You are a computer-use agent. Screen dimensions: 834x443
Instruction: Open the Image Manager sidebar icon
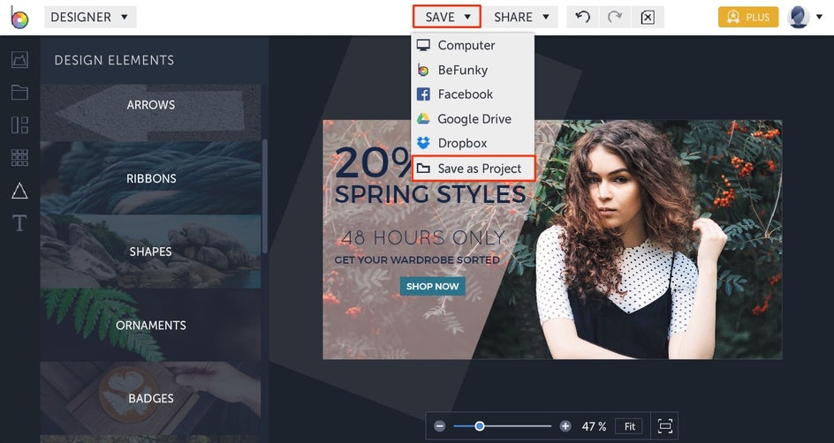coord(19,59)
